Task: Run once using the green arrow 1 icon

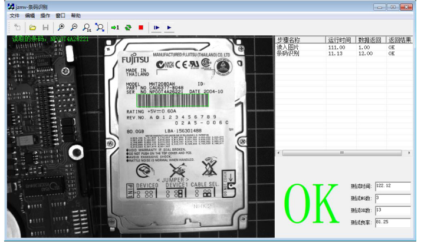Action: (x=115, y=27)
